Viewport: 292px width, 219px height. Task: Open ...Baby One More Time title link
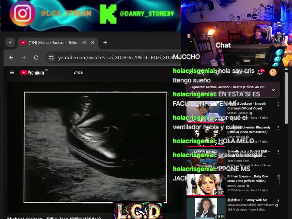248,179
